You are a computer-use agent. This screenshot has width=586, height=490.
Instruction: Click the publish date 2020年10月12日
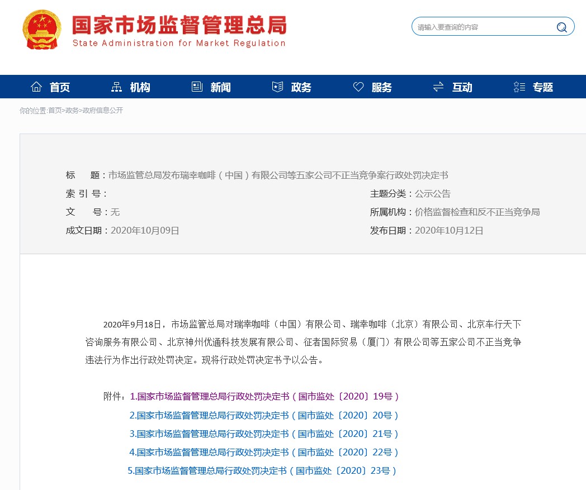[449, 230]
